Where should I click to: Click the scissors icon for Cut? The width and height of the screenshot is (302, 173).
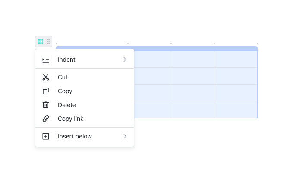46,77
